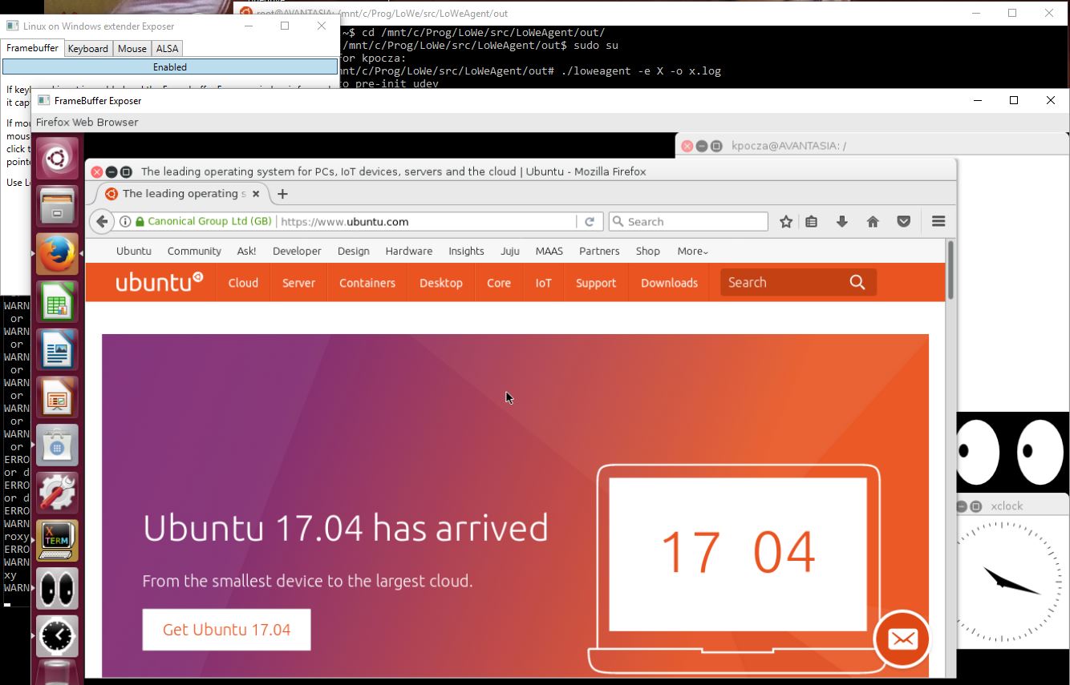Follow Design link in top nav
Screen dimensions: 1070x685
point(354,251)
